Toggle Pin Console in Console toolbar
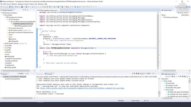The height and width of the screenshot is (107, 191). (147, 73)
